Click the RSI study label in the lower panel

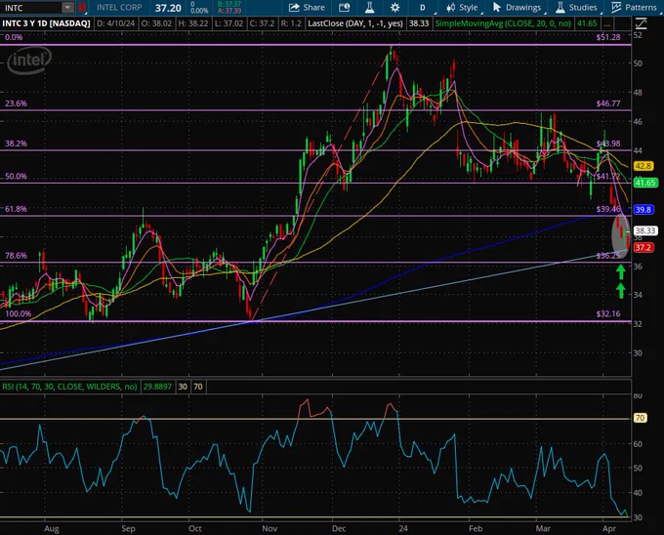click(69, 387)
